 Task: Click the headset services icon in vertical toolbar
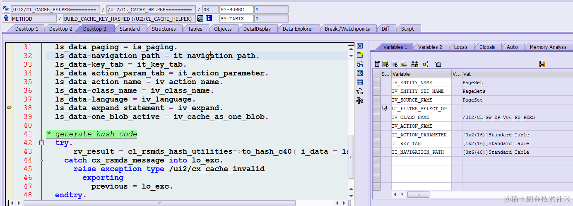click(x=360, y=92)
